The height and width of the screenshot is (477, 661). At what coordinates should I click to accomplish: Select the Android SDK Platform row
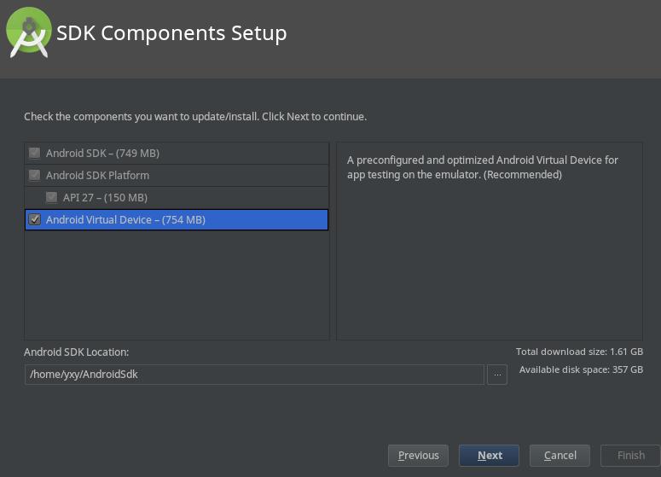click(x=177, y=176)
